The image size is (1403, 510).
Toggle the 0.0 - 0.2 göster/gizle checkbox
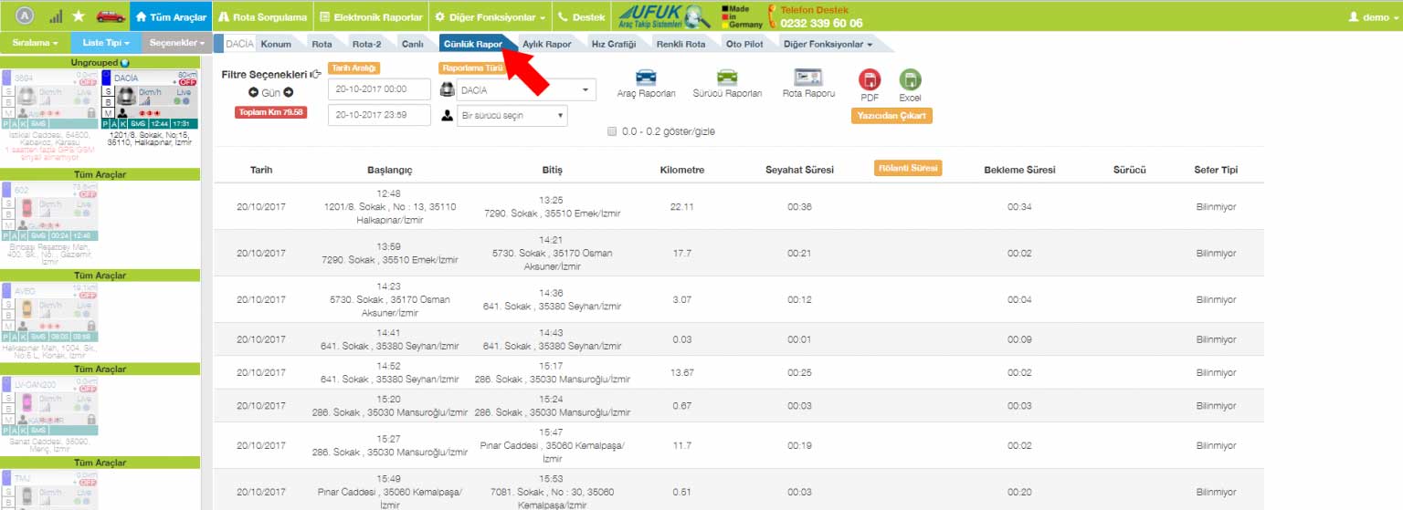612,131
